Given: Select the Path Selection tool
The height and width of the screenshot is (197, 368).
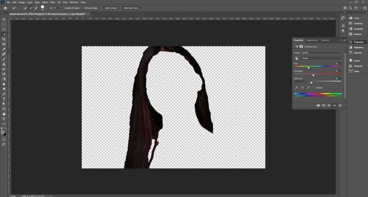Looking at the screenshot, I should point(4,104).
